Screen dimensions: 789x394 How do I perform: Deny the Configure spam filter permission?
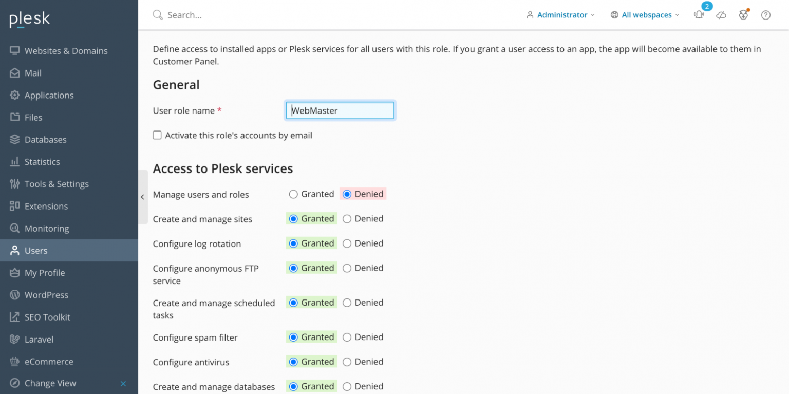(x=348, y=337)
